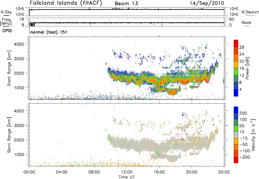Click the '18' frequency axis tick
Viewport: 259px width, 179px height.
(x=22, y=19)
